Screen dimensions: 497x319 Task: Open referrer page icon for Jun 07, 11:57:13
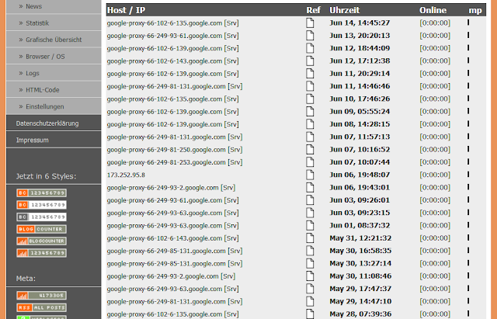point(310,137)
